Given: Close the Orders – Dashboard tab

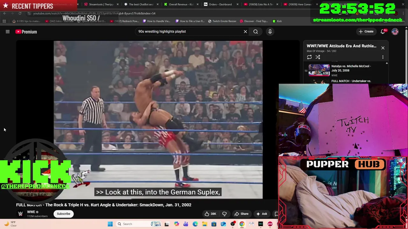Looking at the screenshot, I should coord(237,4).
